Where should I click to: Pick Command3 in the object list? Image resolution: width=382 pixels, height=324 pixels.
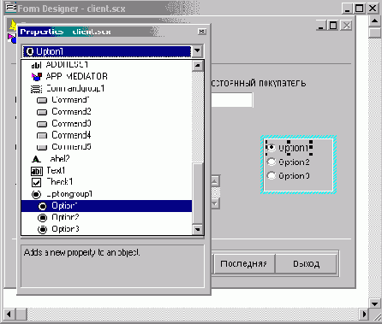coord(106,124)
